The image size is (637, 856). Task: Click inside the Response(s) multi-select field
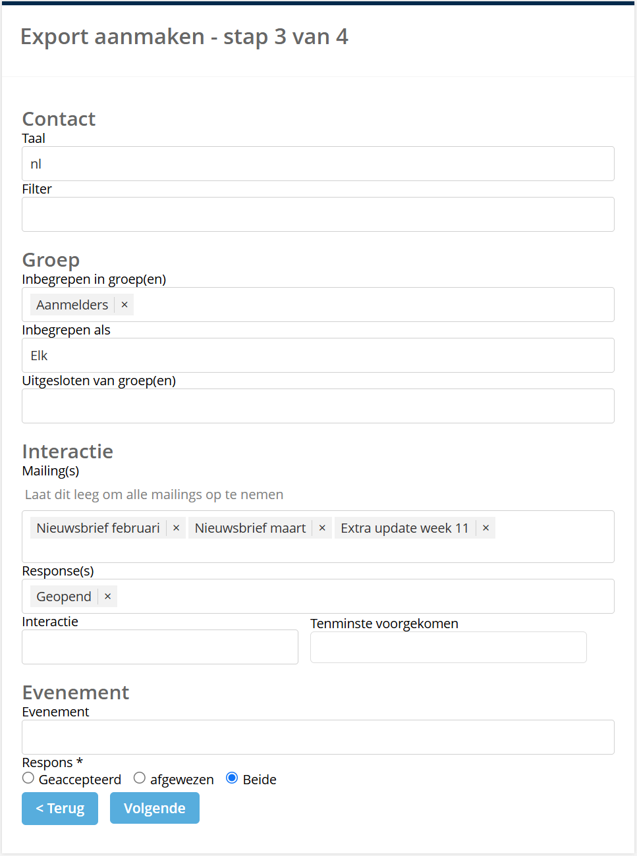click(x=362, y=597)
